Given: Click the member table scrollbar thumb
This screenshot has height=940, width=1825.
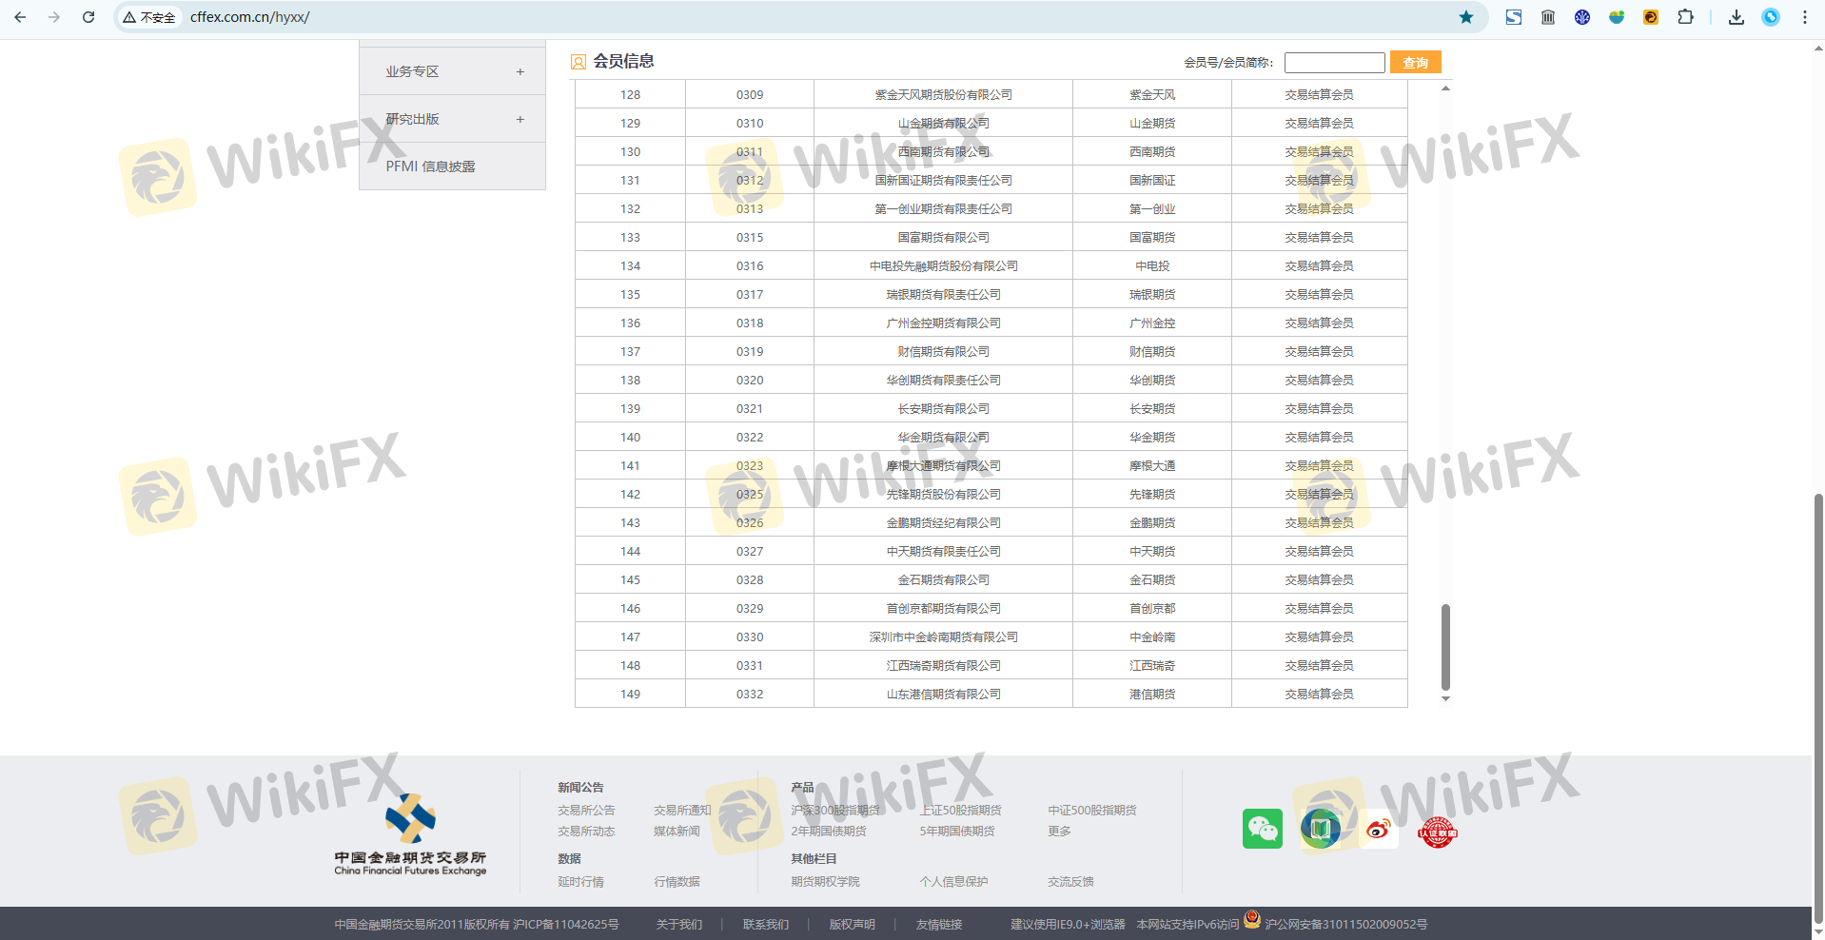Looking at the screenshot, I should (1445, 647).
